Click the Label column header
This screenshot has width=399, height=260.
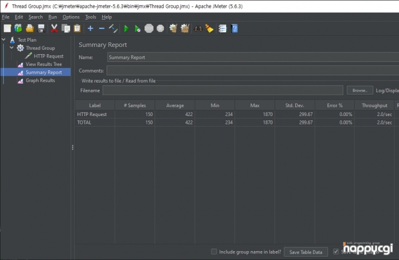[95, 105]
